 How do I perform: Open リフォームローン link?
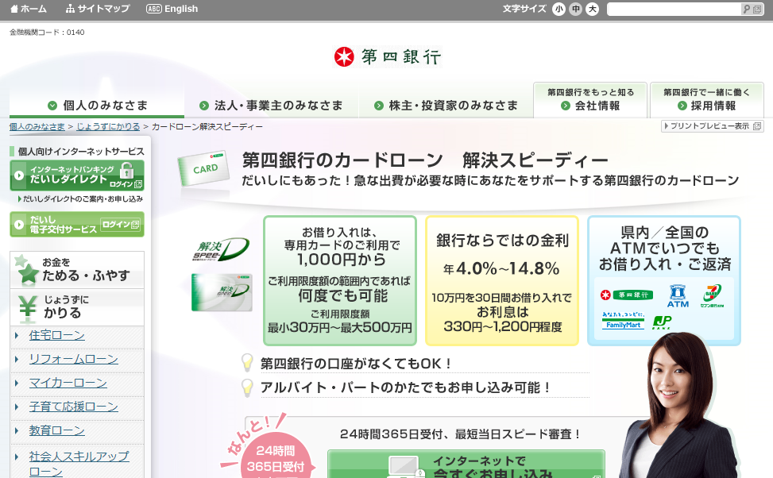coord(73,359)
